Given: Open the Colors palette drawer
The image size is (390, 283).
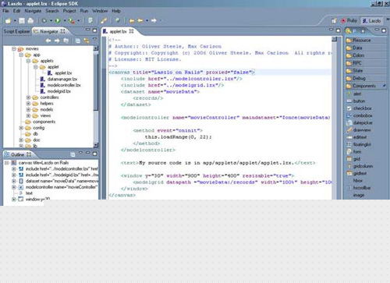Looking at the screenshot, I should (x=366, y=55).
